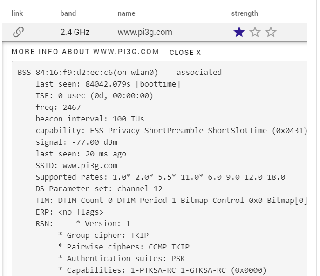Click the strength column header
320x276 pixels.
[245, 13]
